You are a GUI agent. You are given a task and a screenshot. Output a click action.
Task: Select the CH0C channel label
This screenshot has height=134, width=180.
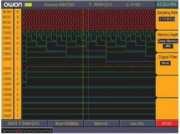[x=7, y=100]
